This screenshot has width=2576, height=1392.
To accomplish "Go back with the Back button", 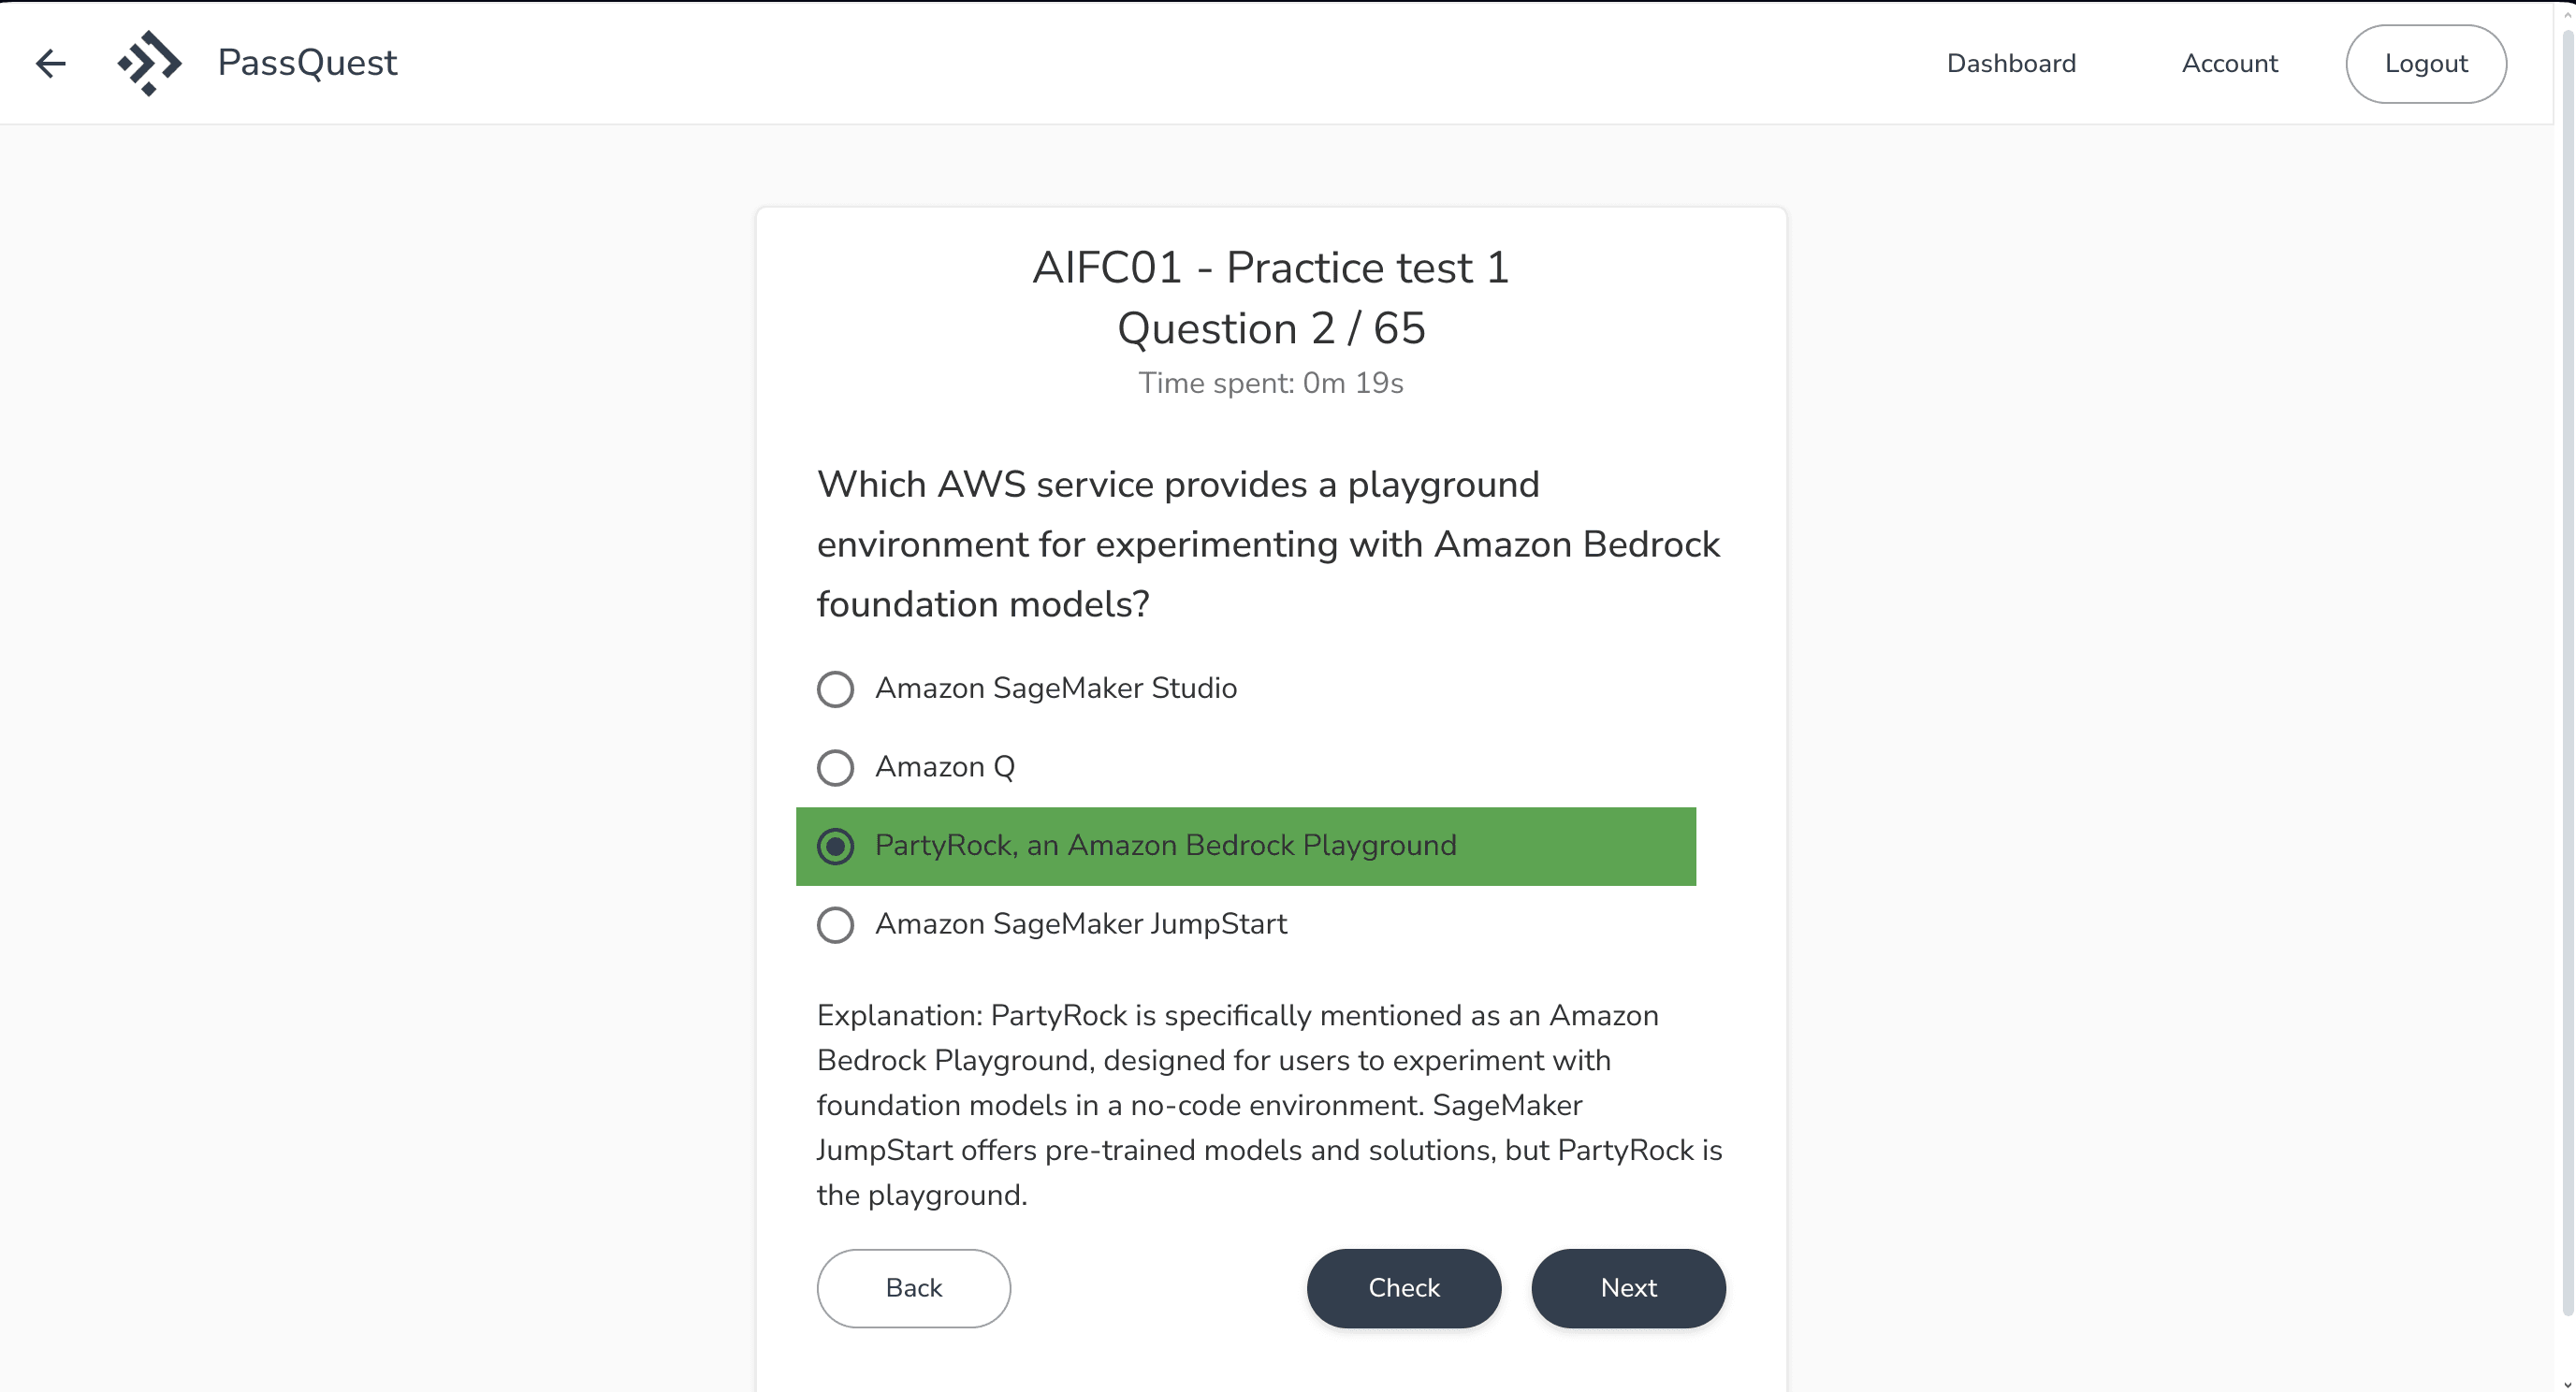I will click(913, 1288).
